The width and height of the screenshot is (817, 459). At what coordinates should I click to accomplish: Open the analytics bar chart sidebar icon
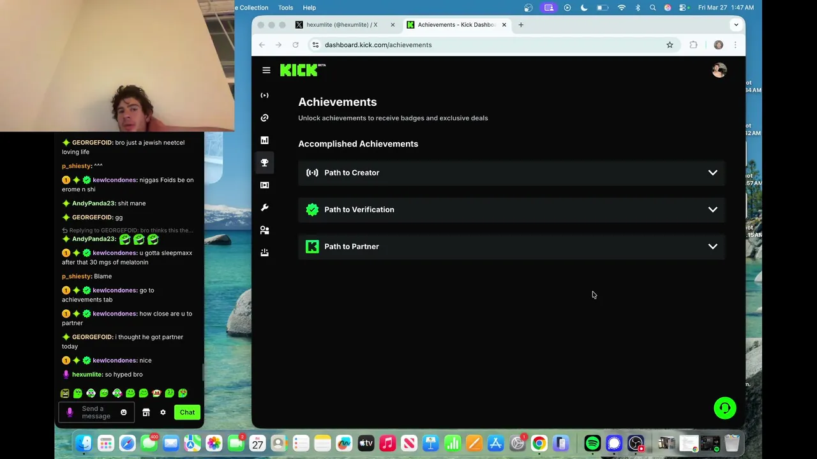265,140
